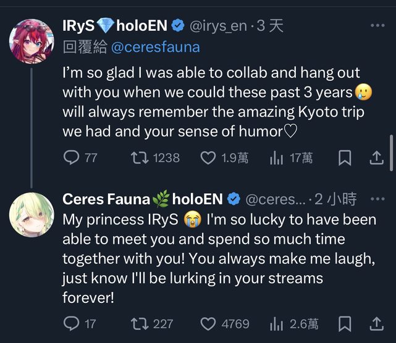Bookmark the Ceres Fauna tweet
396x343 pixels.
tap(345, 323)
